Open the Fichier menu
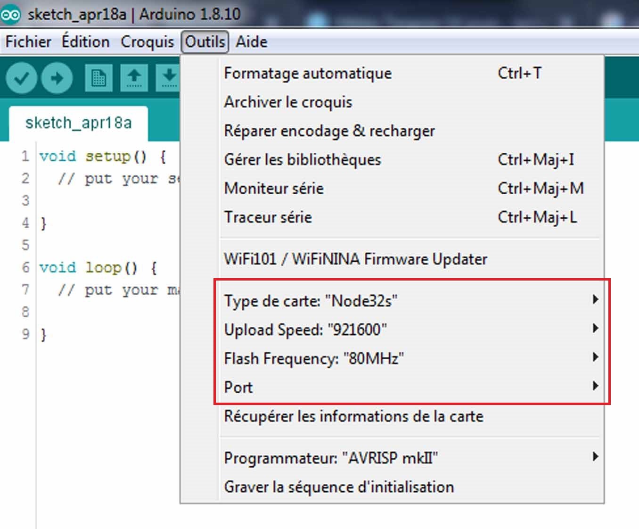Viewport: 639px width, 529px height. (28, 41)
